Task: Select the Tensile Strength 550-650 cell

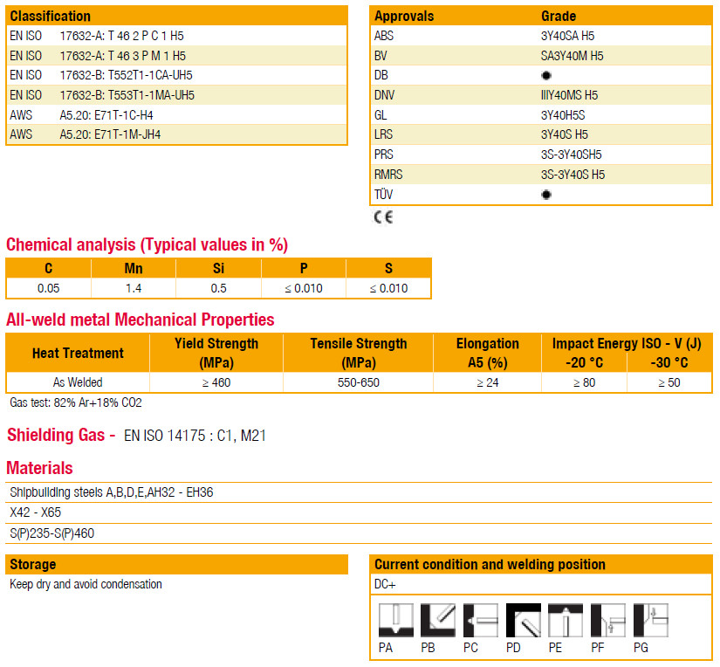Action: [x=358, y=382]
